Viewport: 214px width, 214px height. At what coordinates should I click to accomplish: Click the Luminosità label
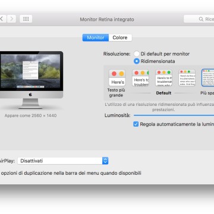click(x=118, y=115)
